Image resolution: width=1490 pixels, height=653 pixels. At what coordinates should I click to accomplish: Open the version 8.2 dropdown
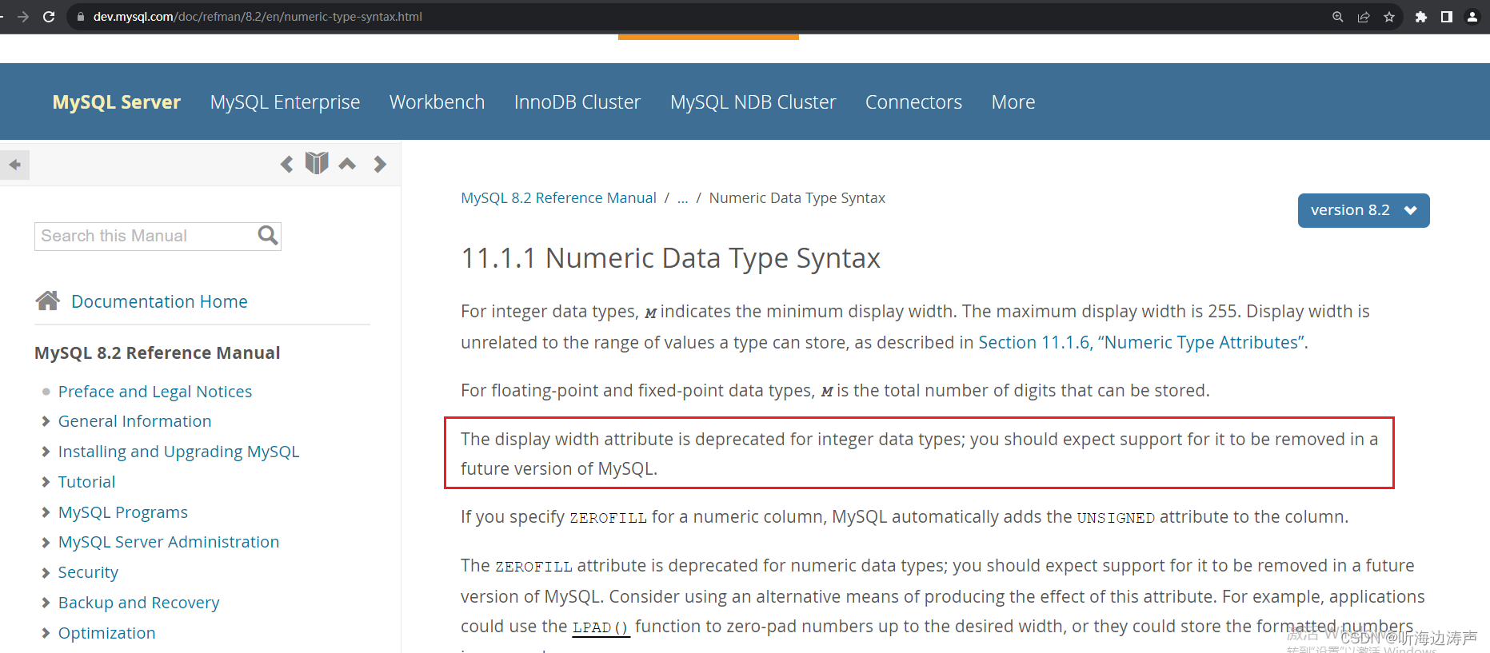[1364, 210]
